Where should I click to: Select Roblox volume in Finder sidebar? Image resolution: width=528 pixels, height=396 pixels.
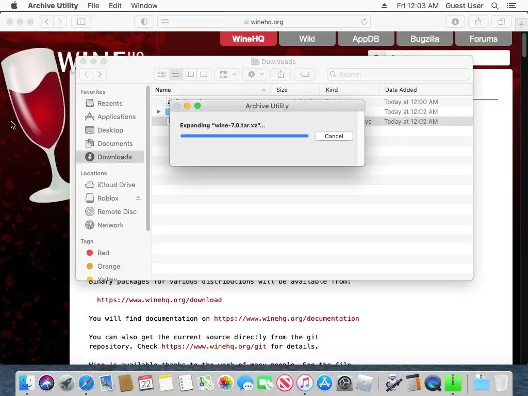click(x=108, y=198)
